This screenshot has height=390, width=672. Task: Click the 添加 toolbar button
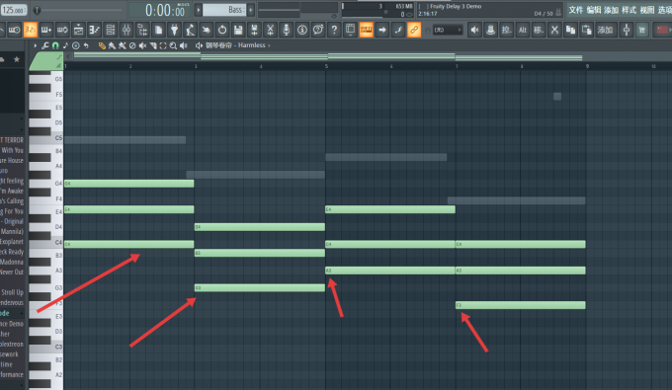pos(605,30)
